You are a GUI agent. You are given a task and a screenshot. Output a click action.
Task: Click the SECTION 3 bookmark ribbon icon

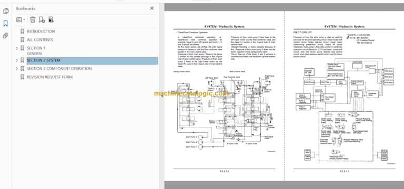point(23,69)
